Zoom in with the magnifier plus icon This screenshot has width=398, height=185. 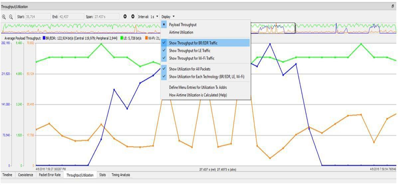pos(4,17)
